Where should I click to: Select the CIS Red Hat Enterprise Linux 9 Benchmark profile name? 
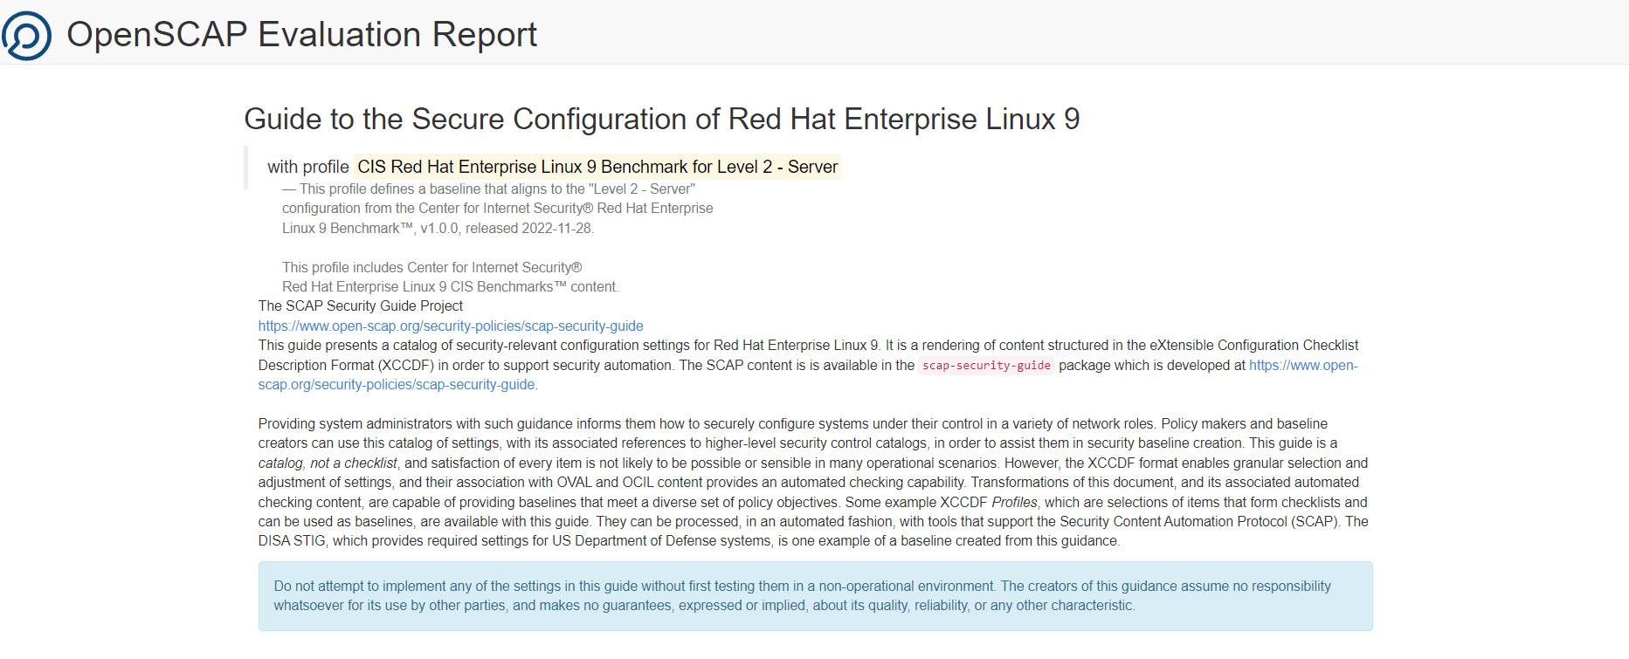597,167
